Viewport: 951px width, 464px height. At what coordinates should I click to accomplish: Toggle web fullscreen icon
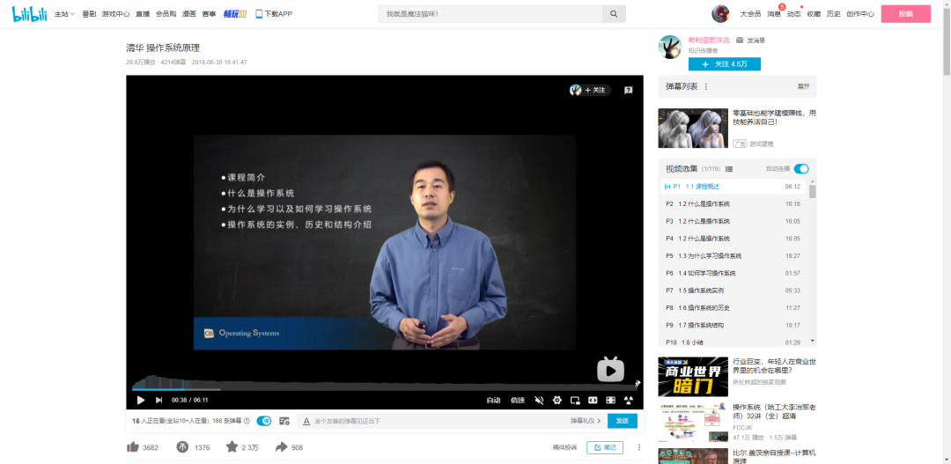coord(611,401)
